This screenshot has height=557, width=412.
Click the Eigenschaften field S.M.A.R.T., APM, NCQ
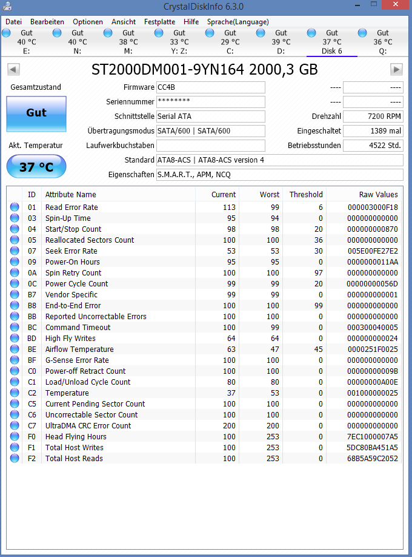(280, 174)
